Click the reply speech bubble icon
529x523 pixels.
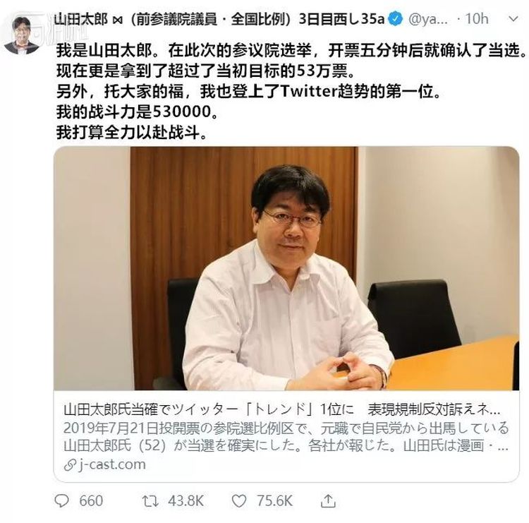click(61, 500)
